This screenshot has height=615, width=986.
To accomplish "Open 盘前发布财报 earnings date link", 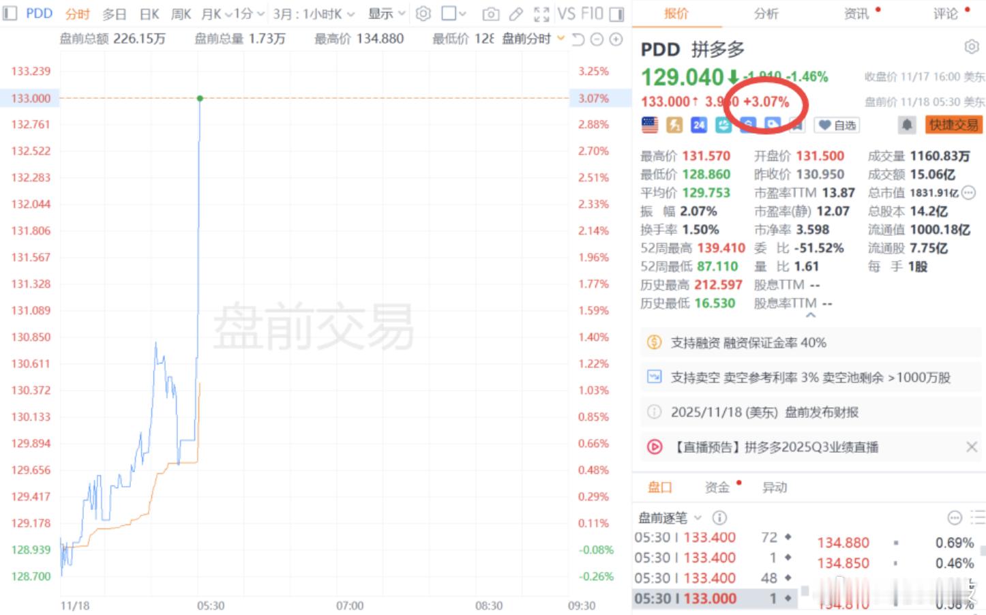I will [764, 412].
